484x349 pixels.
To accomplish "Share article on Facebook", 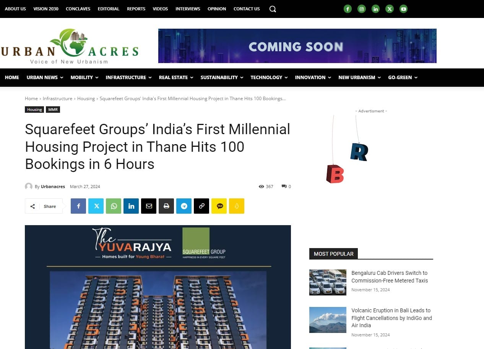I will tap(78, 206).
